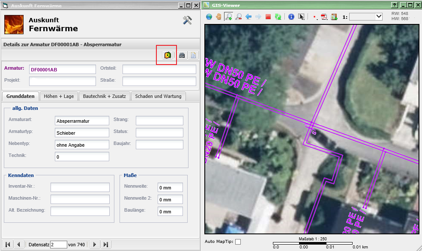Activate the zoom in magnifier tool
Image resolution: width=422 pixels, height=251 pixels.
click(229, 17)
